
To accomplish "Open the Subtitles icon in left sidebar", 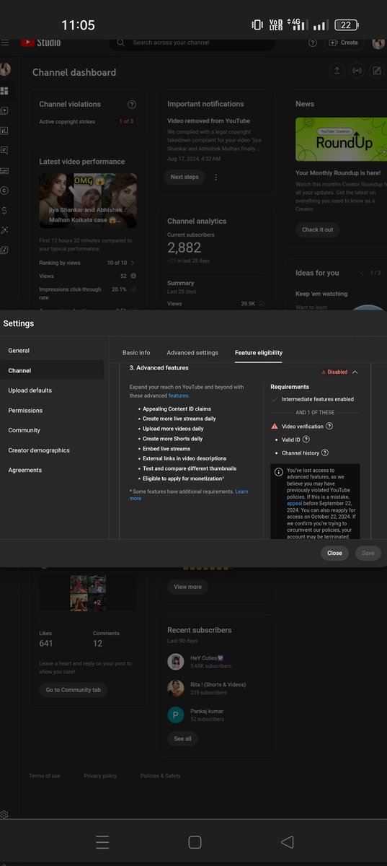I will [4, 170].
